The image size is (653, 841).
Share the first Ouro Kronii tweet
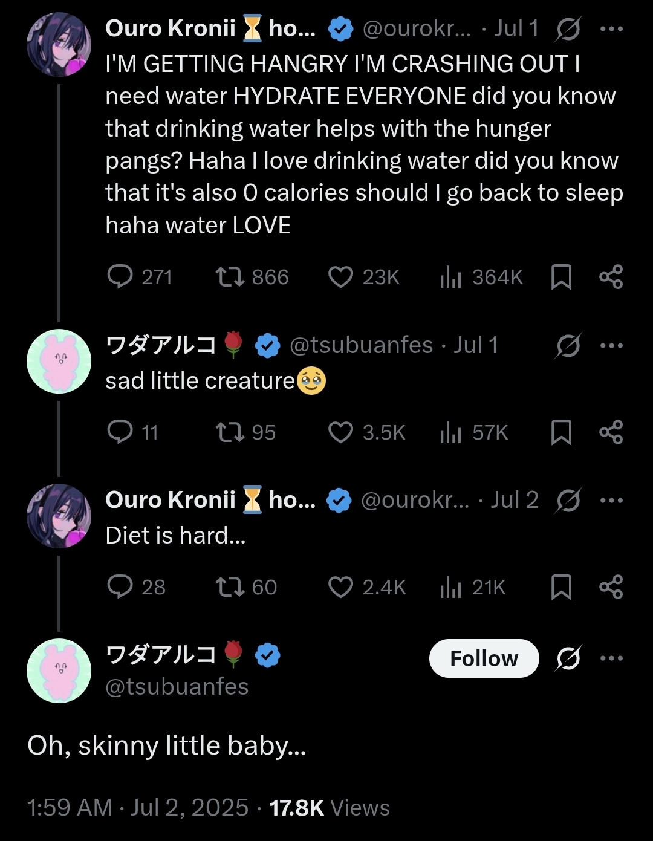[x=611, y=277]
